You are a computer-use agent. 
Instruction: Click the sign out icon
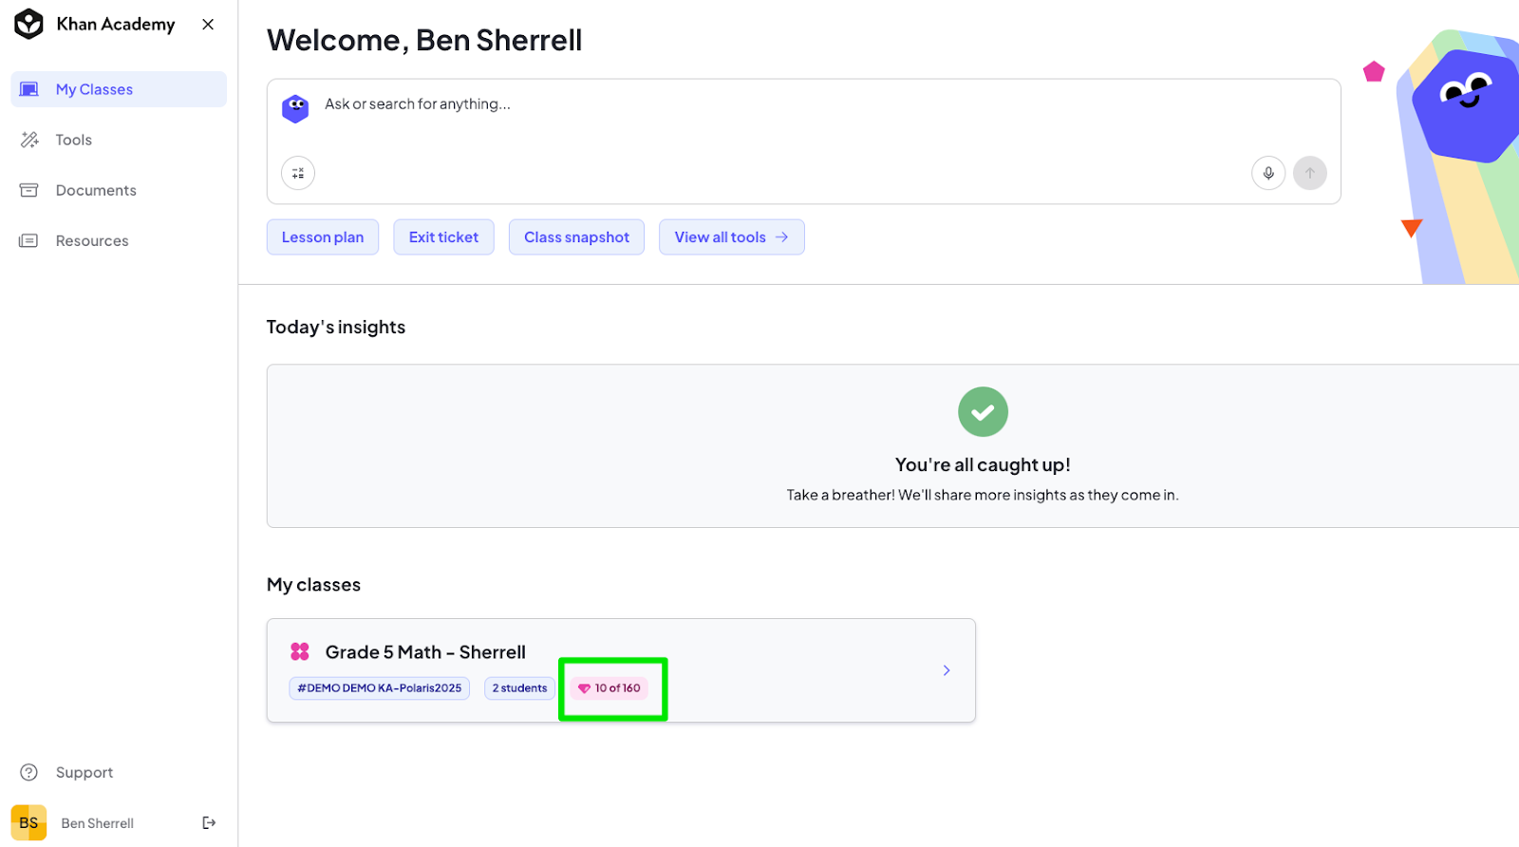[209, 822]
